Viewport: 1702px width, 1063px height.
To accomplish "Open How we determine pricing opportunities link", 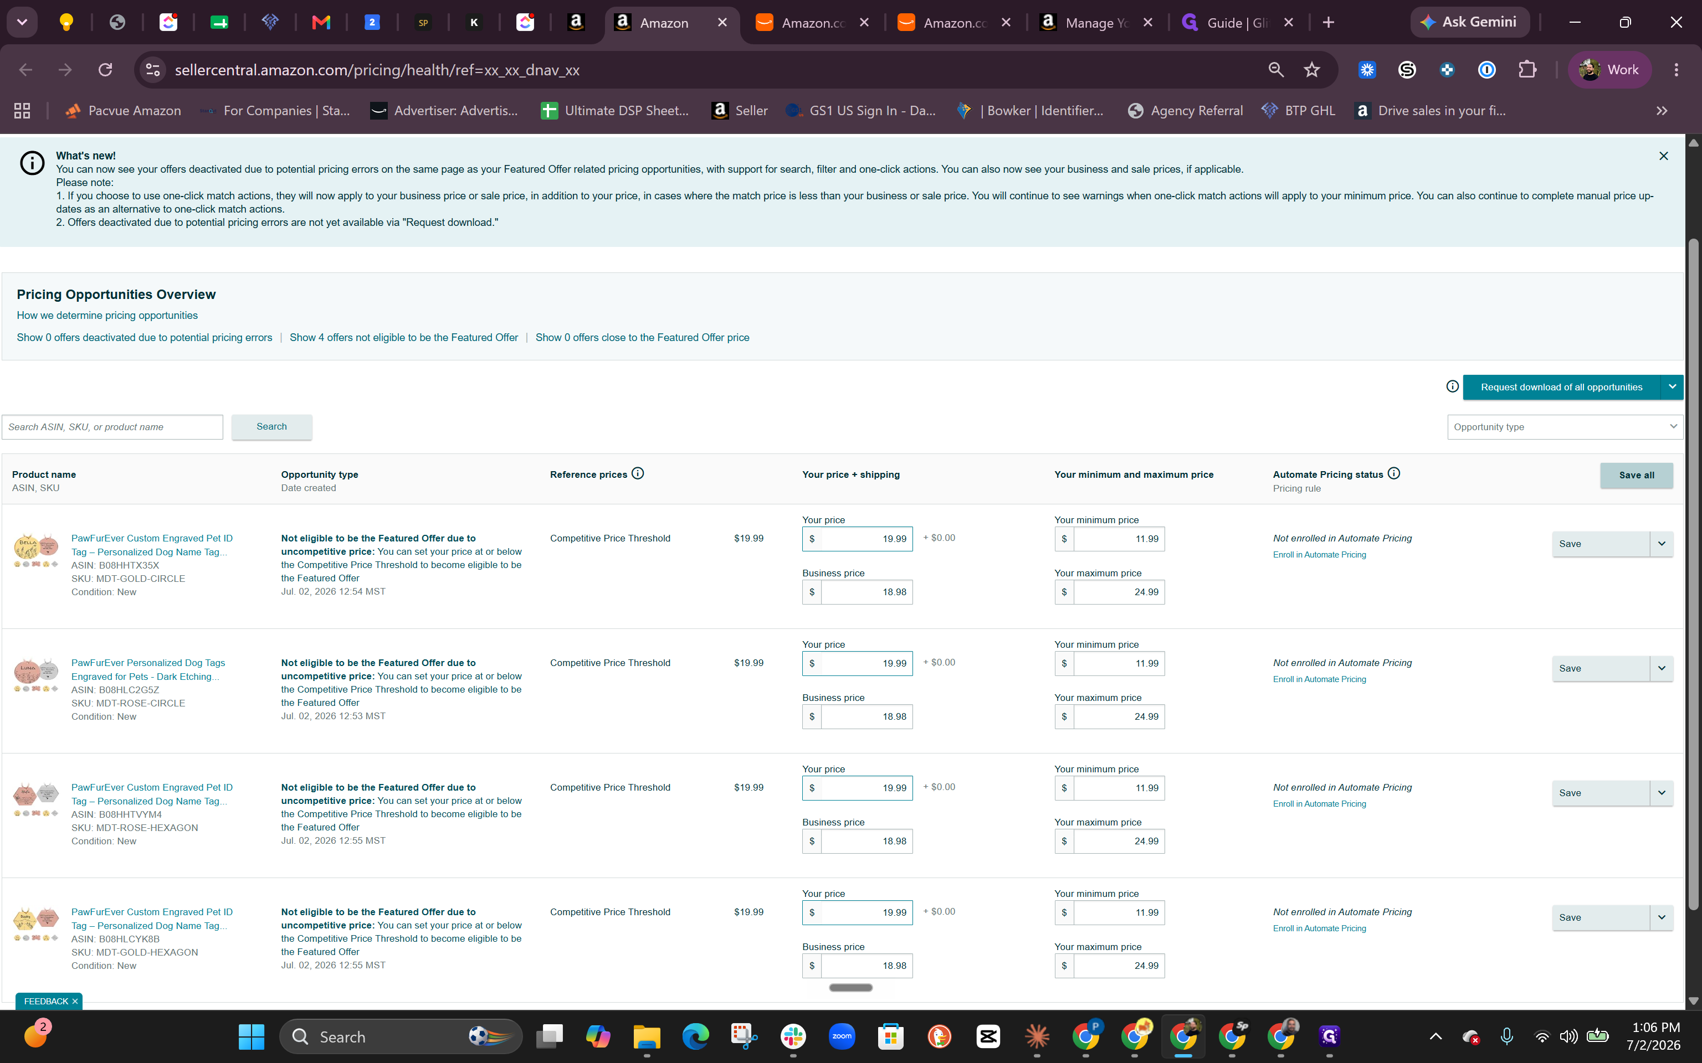I will pyautogui.click(x=107, y=316).
